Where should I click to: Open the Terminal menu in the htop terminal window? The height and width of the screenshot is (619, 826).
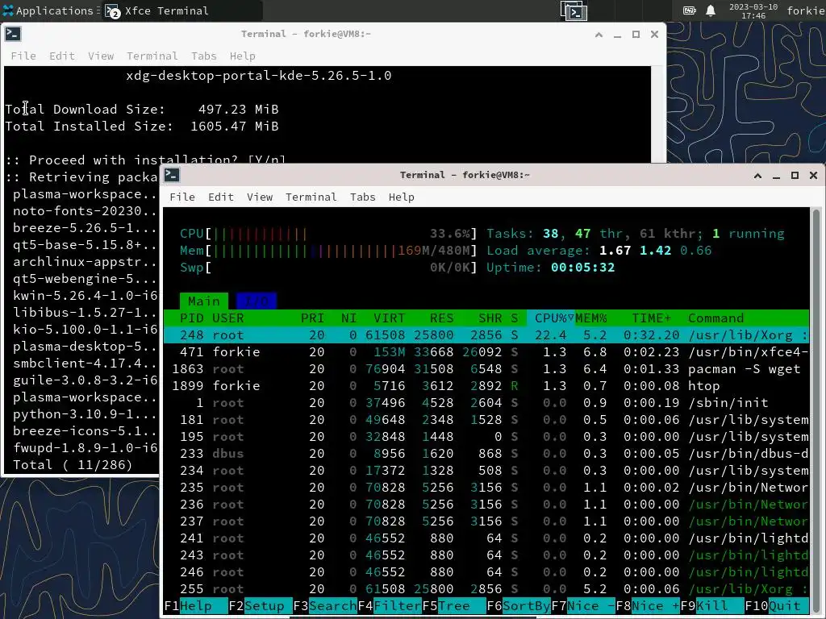pyautogui.click(x=311, y=197)
